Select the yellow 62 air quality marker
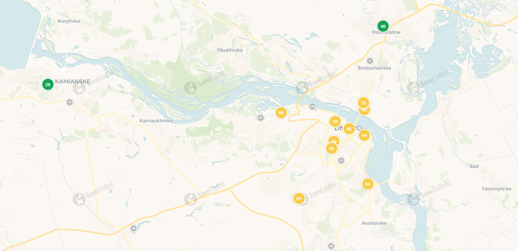 (331, 148)
